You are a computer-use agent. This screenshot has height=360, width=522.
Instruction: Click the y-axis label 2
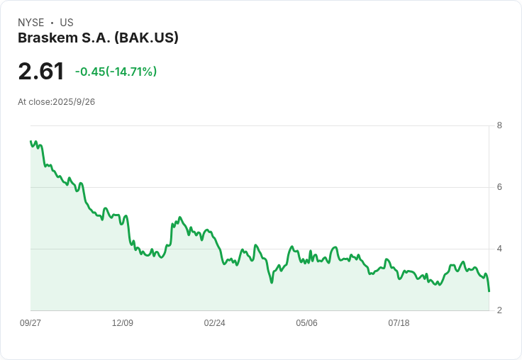pos(499,310)
